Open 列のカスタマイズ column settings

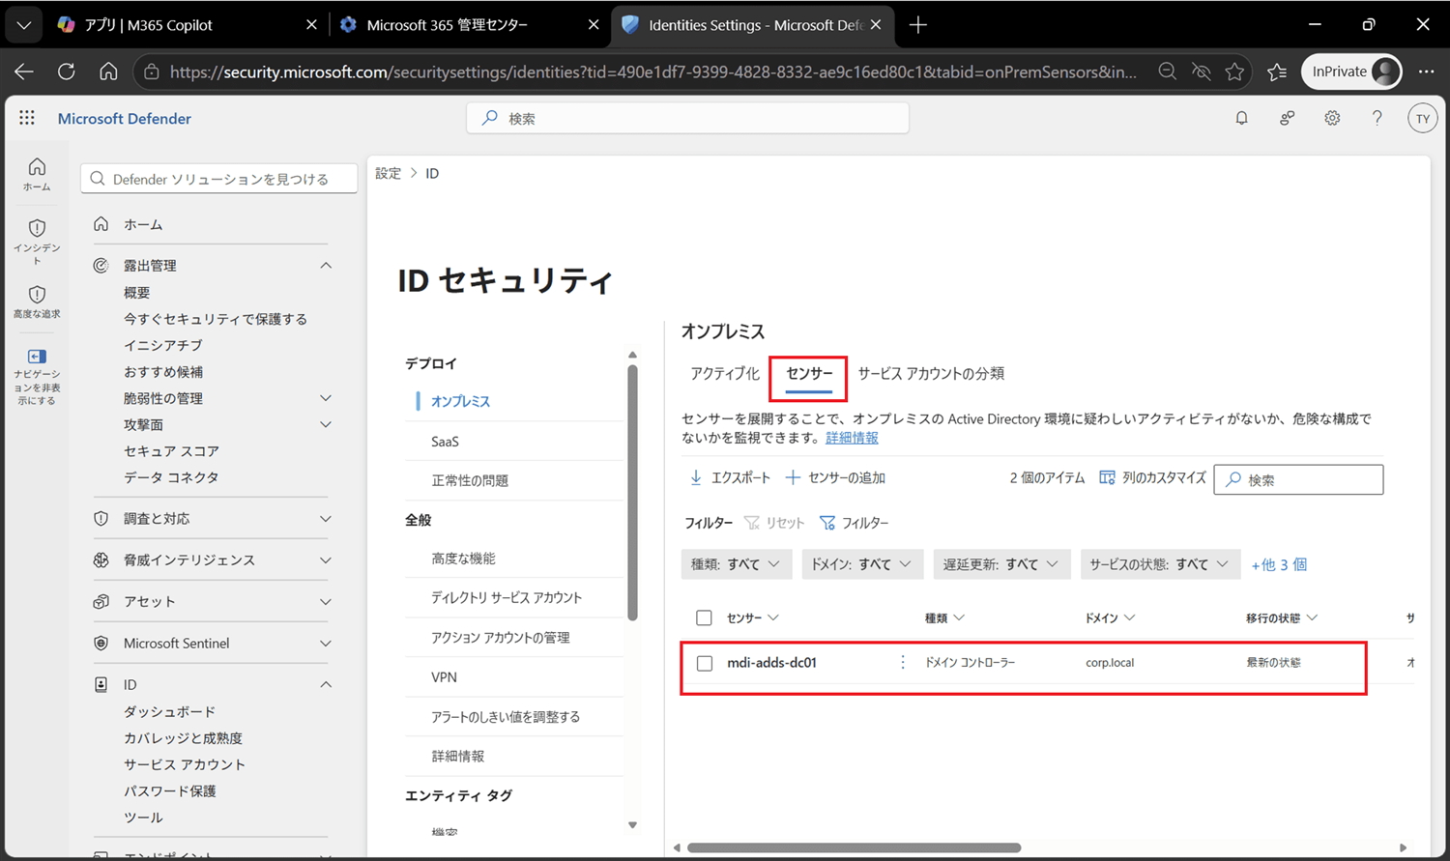click(x=1152, y=478)
